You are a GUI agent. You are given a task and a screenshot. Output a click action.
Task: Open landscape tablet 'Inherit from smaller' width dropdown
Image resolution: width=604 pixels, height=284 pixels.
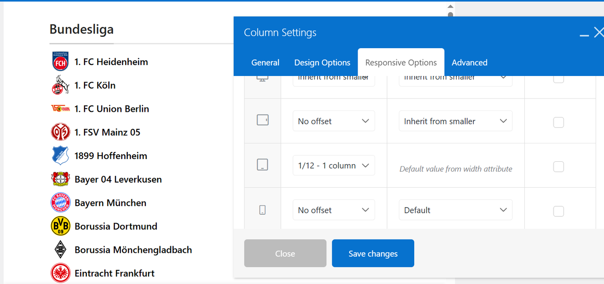[455, 121]
